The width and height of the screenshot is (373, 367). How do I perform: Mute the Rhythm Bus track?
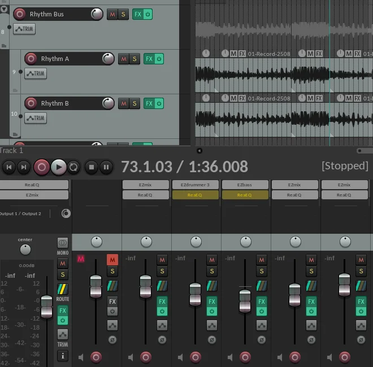click(x=112, y=14)
